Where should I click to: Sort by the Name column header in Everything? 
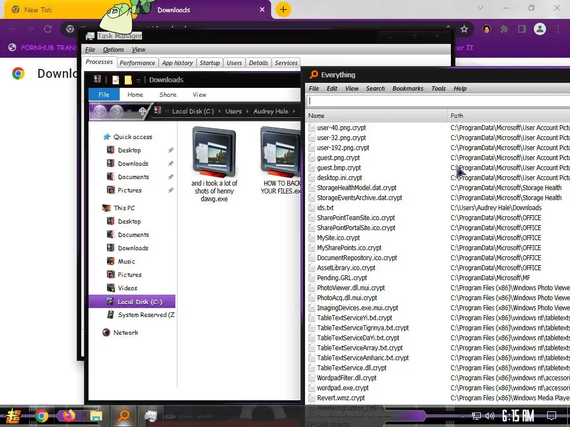(376, 116)
